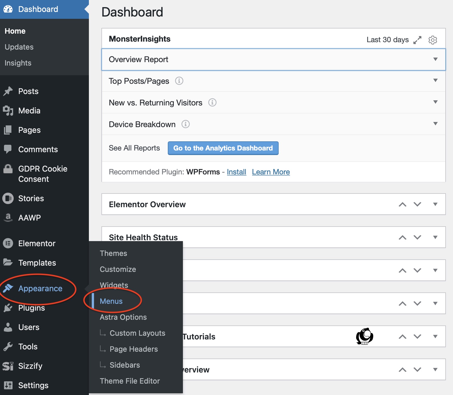Viewport: 453px width, 395px height.
Task: Toggle Elementor Overview panel collapse arrow
Action: point(435,204)
